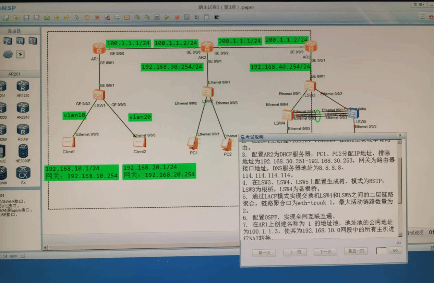
Task: Click the Undo arrow in toolbar
Action: (57, 17)
